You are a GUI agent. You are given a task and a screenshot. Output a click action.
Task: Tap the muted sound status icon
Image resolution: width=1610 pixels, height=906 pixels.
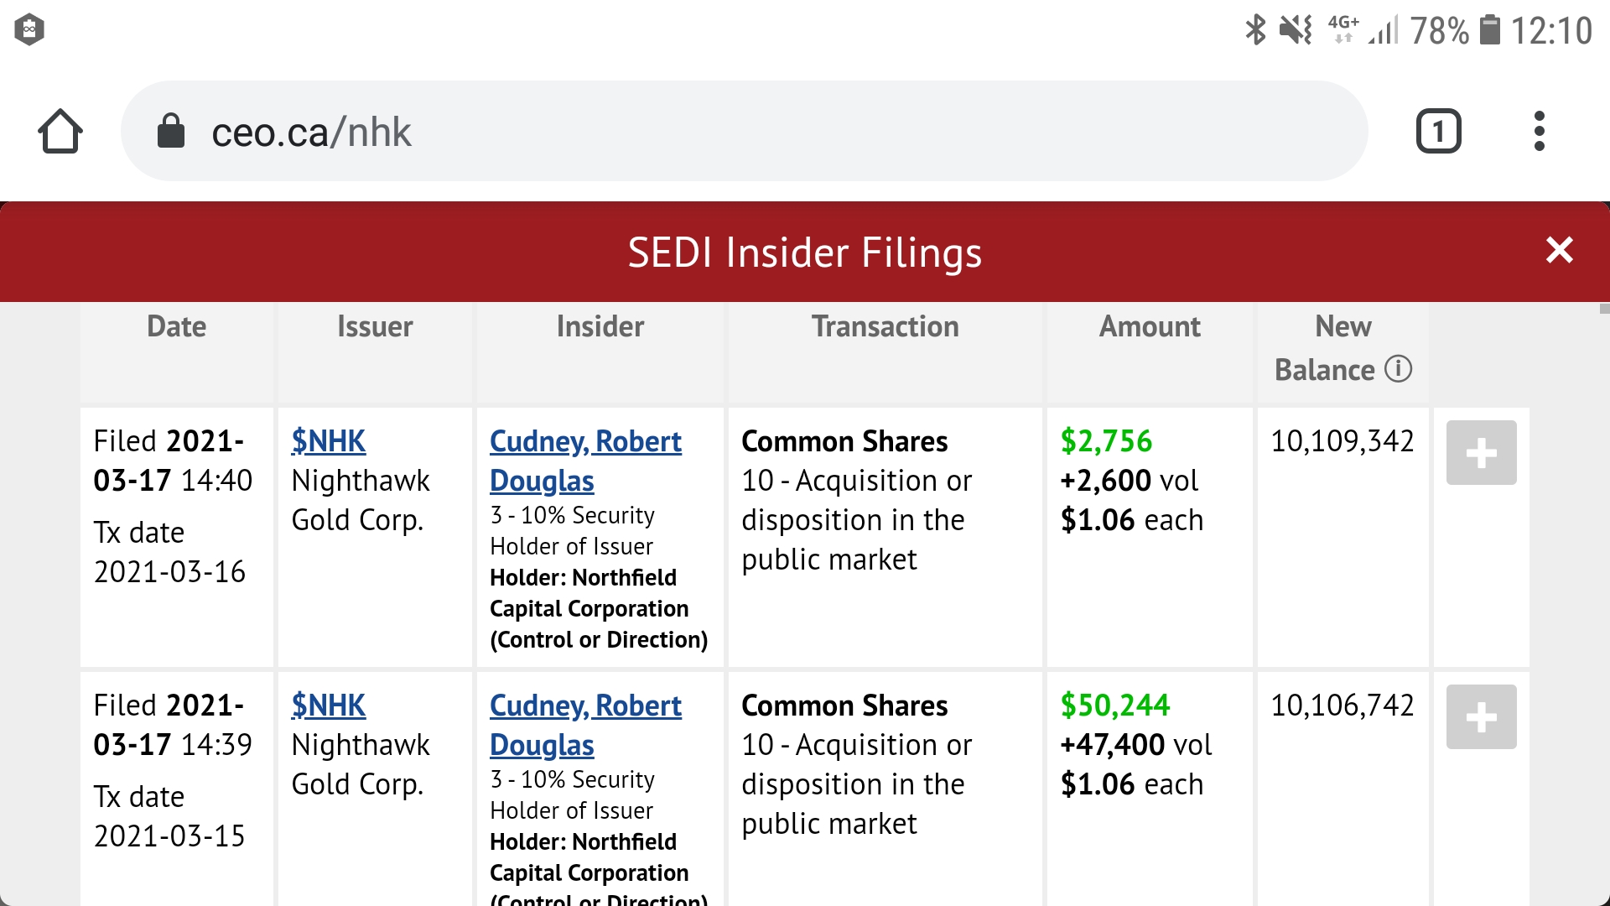coord(1296,30)
